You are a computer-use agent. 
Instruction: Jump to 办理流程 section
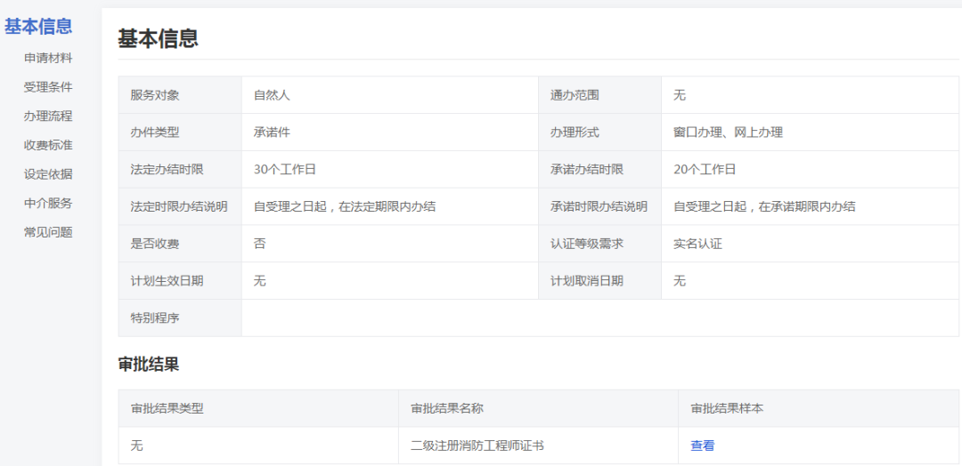click(x=48, y=116)
